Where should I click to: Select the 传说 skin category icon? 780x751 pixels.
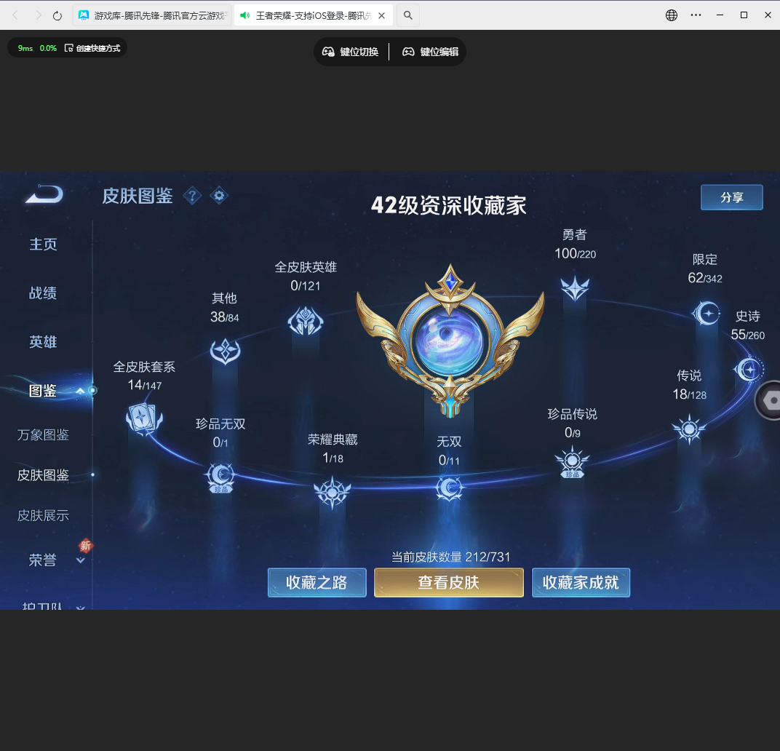[689, 429]
